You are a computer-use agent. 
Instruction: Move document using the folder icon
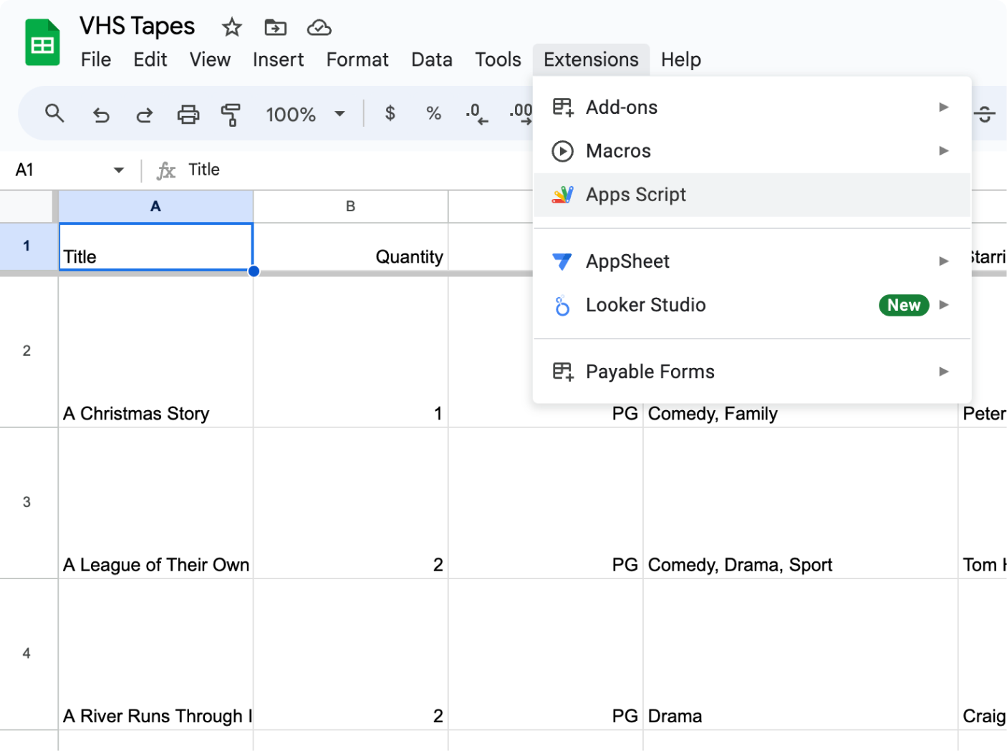275,28
